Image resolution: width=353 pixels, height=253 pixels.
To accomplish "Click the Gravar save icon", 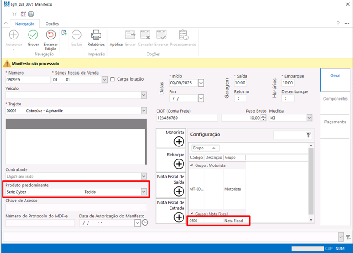I will [33, 36].
